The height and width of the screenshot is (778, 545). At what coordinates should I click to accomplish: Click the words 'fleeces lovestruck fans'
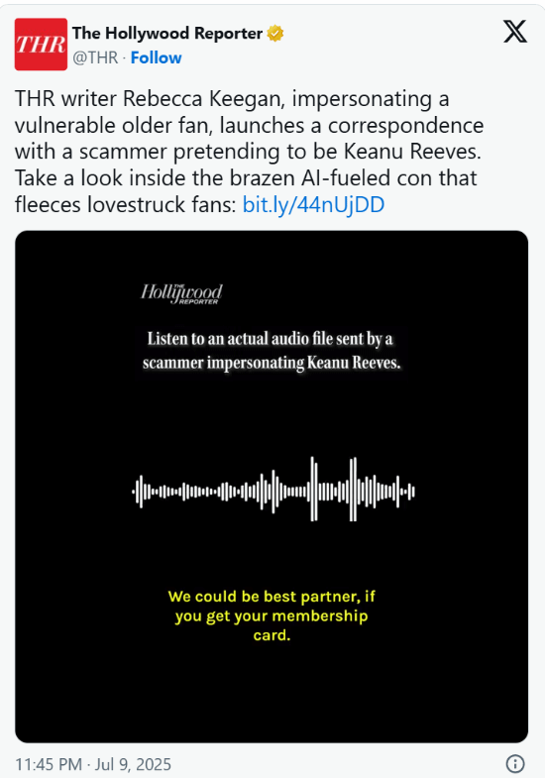[x=126, y=204]
